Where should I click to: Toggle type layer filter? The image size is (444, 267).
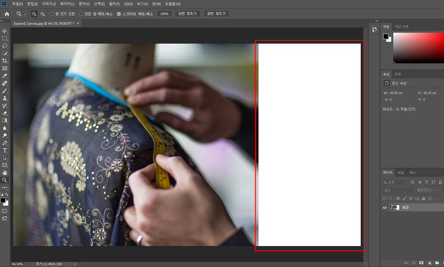426,182
